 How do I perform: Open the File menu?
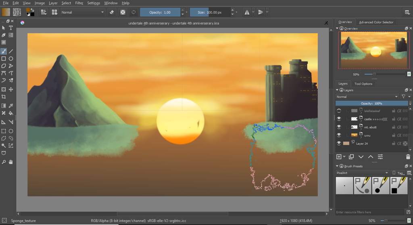tap(6, 3)
